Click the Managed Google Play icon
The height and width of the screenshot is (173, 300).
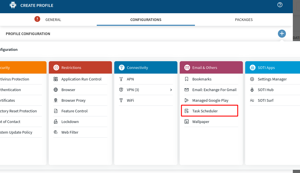[187, 100]
